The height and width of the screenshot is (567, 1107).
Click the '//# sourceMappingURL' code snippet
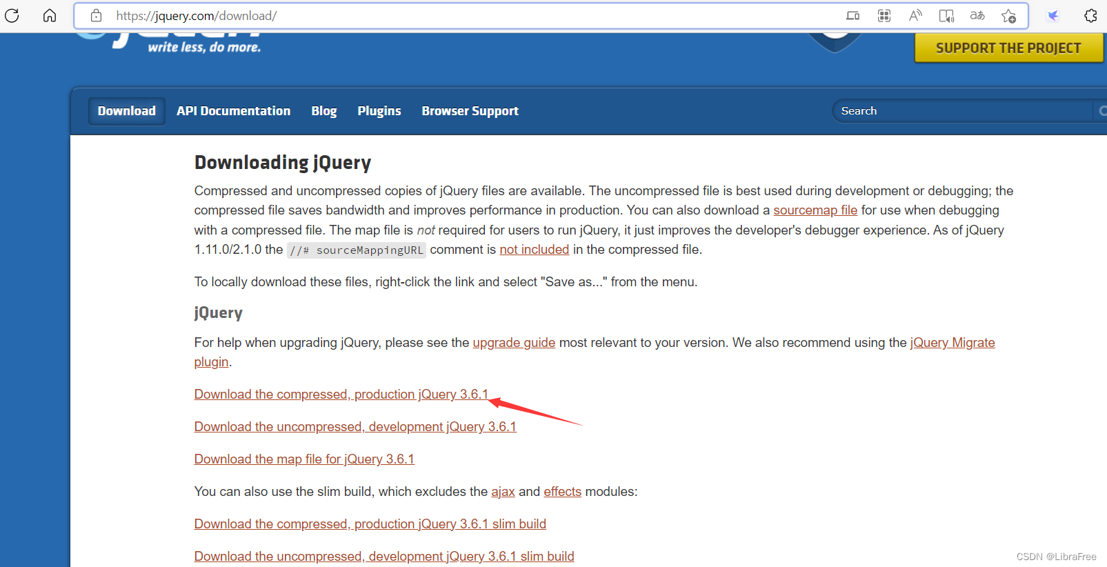click(x=357, y=250)
